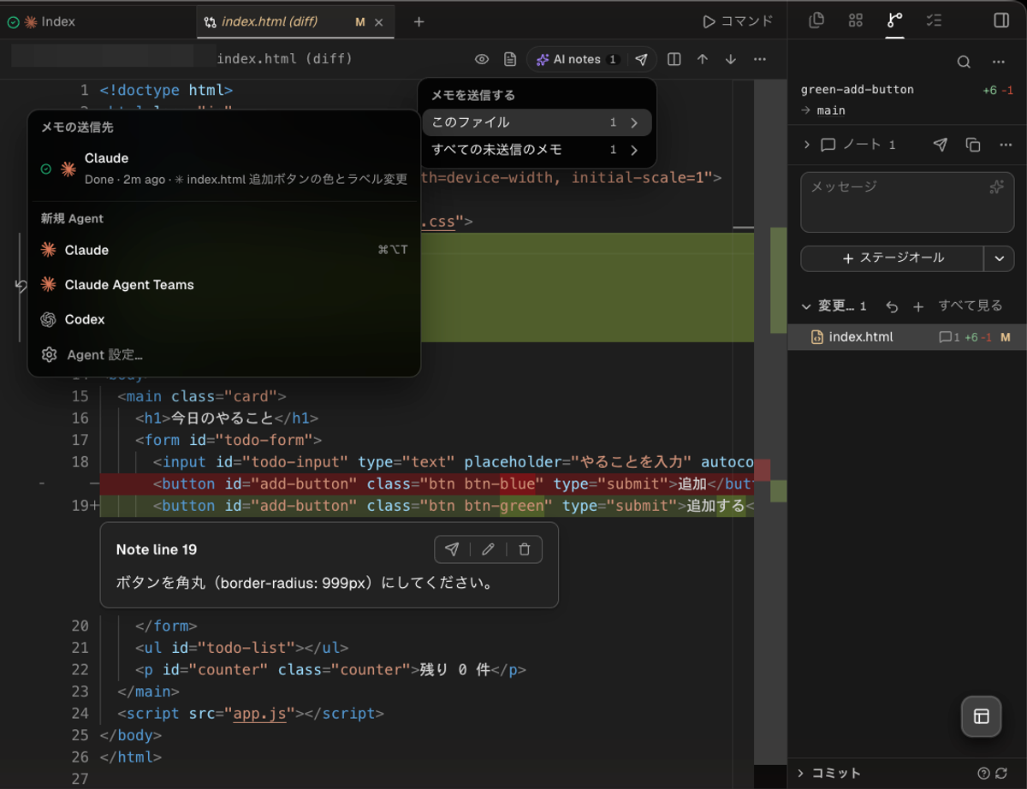Open the checklist tasks panel tab
Image resolution: width=1027 pixels, height=789 pixels.
pos(934,21)
